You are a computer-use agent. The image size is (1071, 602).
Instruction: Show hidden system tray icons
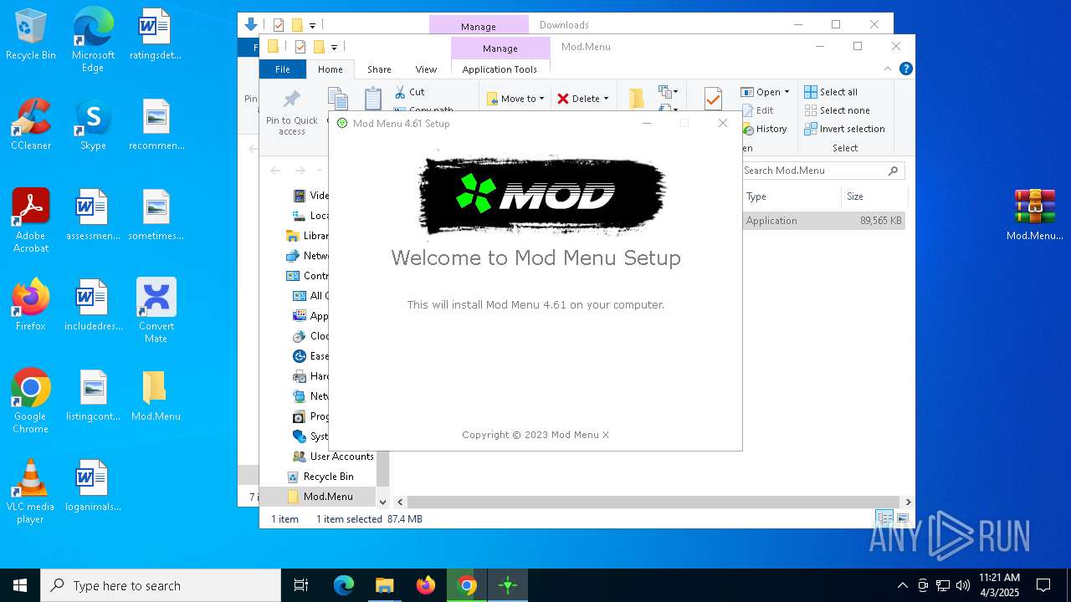click(x=902, y=585)
